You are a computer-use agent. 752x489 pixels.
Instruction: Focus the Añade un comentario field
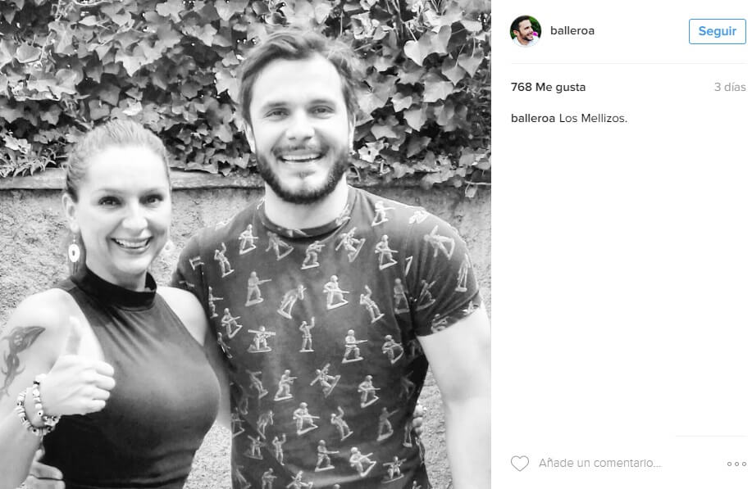600,463
